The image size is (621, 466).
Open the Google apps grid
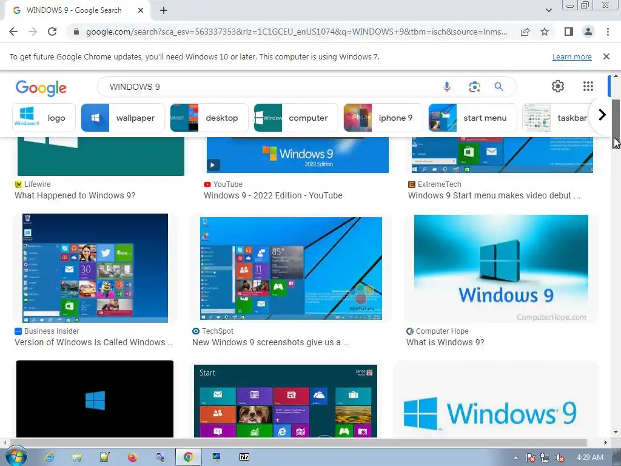point(588,86)
